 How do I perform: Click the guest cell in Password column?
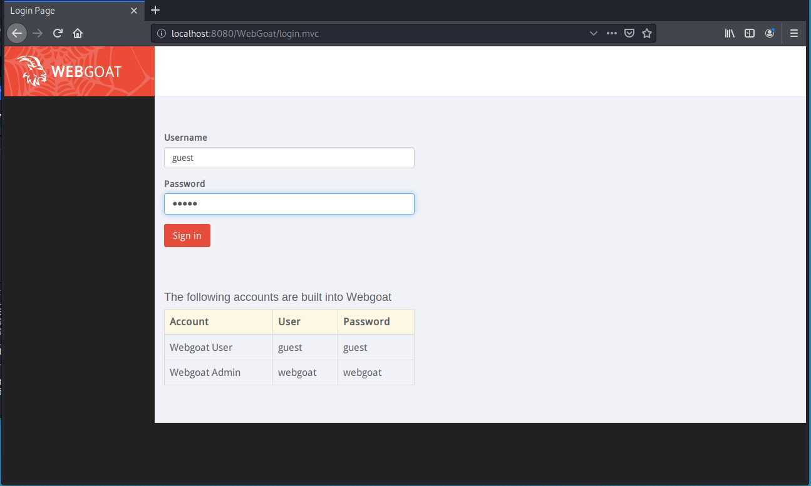coord(376,347)
